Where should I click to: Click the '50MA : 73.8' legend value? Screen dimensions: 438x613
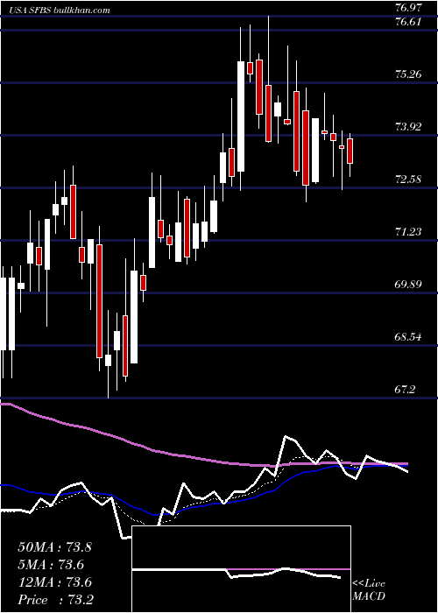(55, 547)
